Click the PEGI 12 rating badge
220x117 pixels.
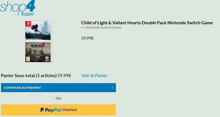pyautogui.click(x=28, y=58)
